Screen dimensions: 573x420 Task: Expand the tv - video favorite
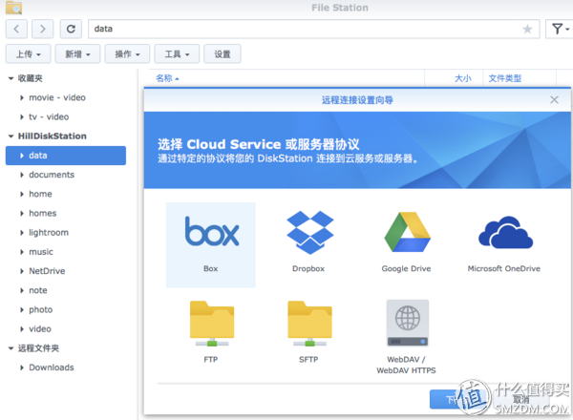tap(22, 117)
